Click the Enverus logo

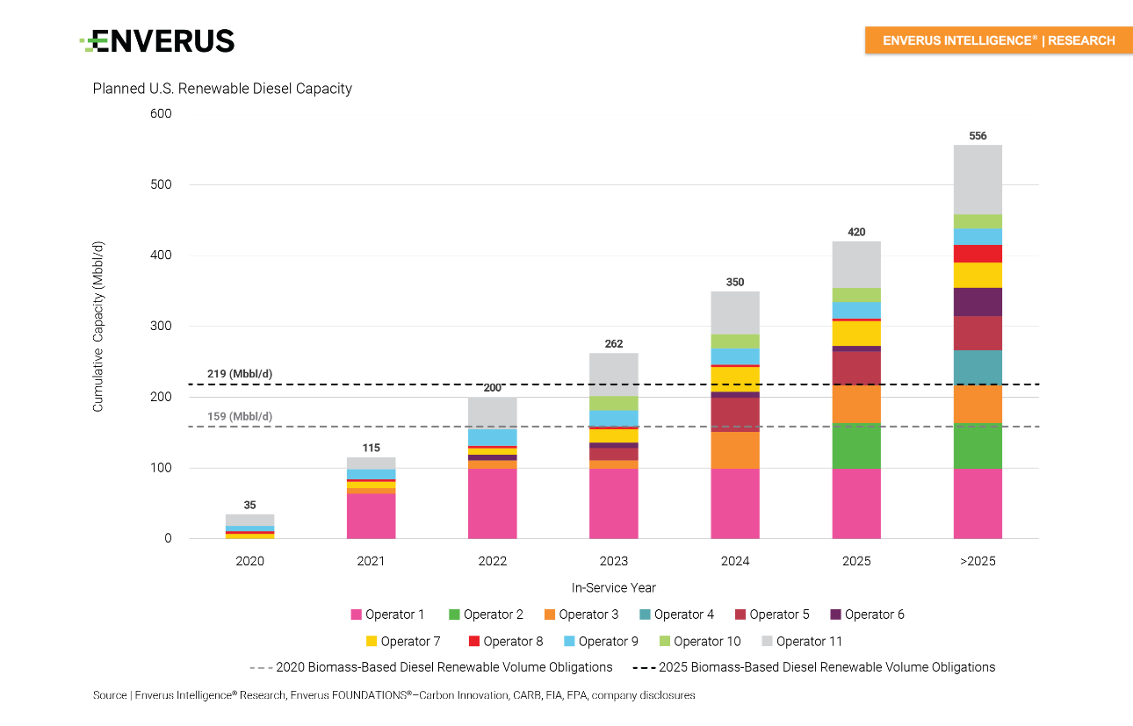pyautogui.click(x=158, y=40)
